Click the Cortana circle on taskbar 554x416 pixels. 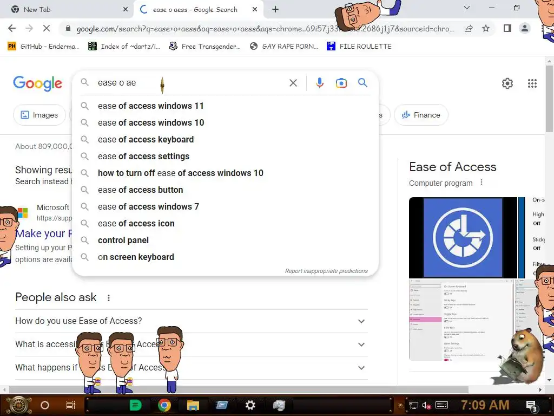pos(45,405)
